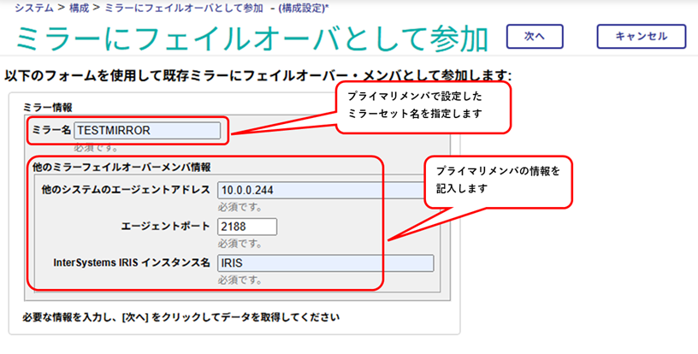Image resolution: width=698 pixels, height=354 pixels.
Task: Click the ミラー名 field label
Action: coord(51,130)
